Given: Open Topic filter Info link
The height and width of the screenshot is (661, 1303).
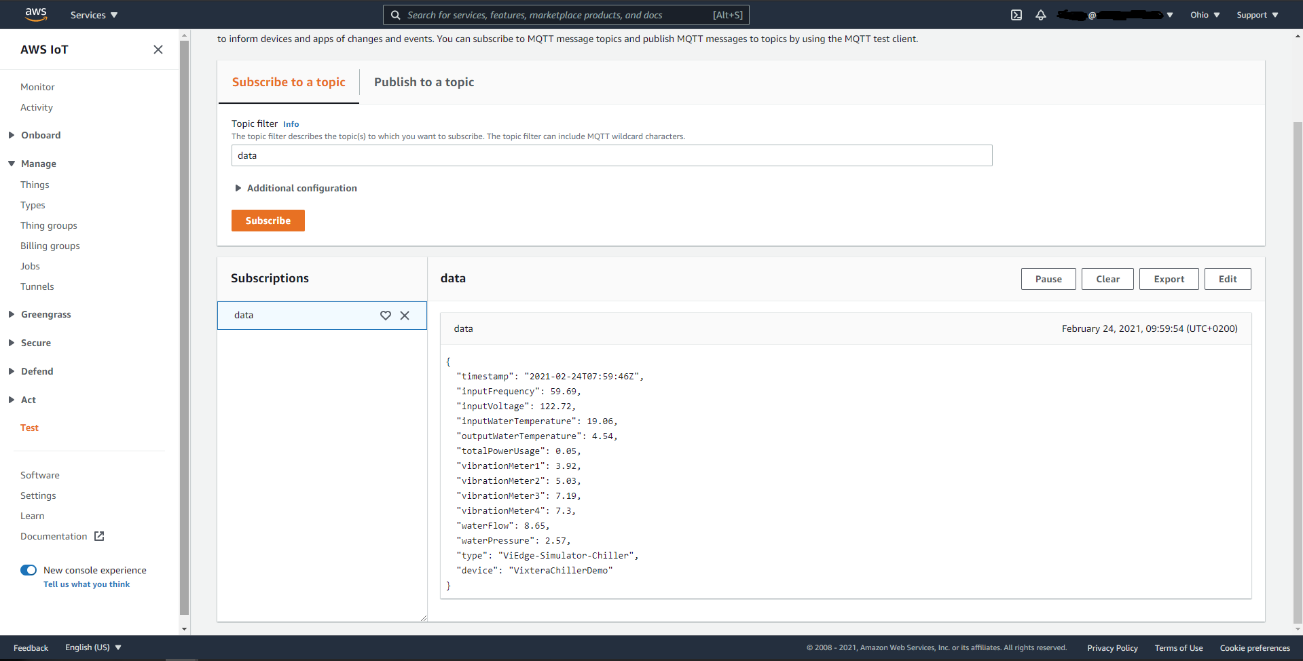Looking at the screenshot, I should 291,124.
